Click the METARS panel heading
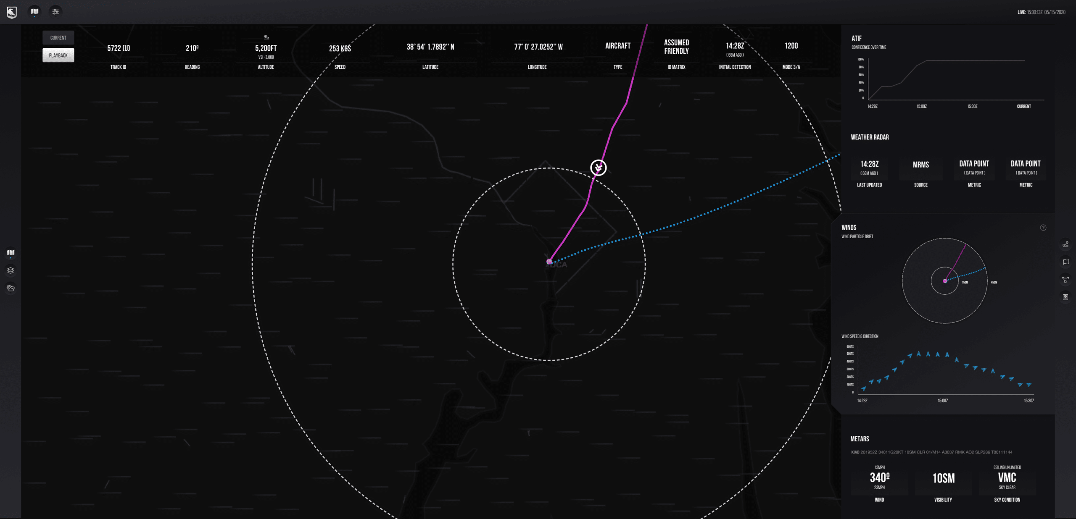Screen dimensions: 1076x519 tap(860, 439)
